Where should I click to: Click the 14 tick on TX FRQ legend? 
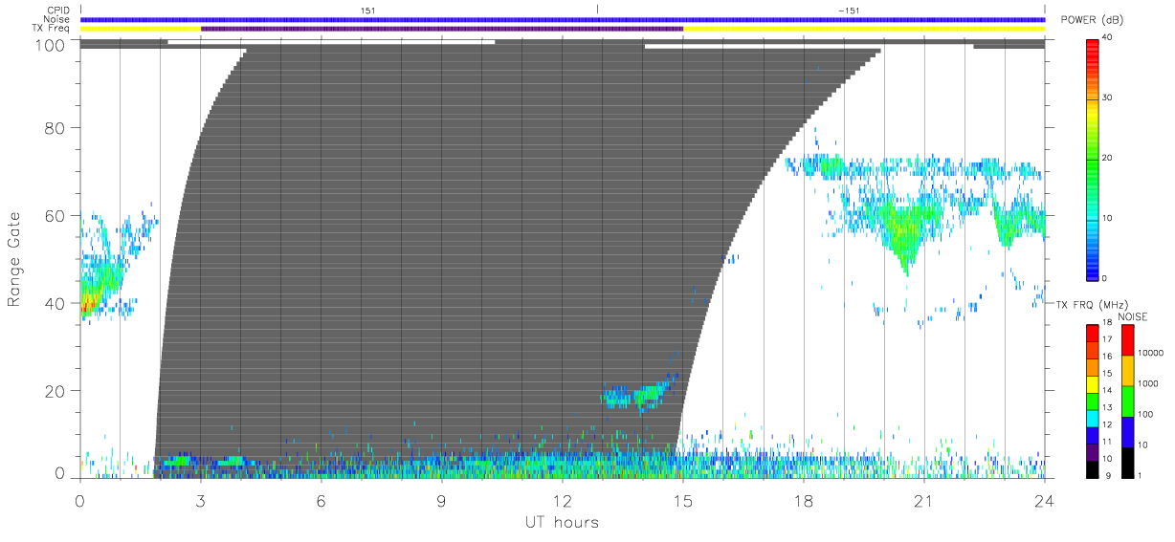tap(1107, 391)
